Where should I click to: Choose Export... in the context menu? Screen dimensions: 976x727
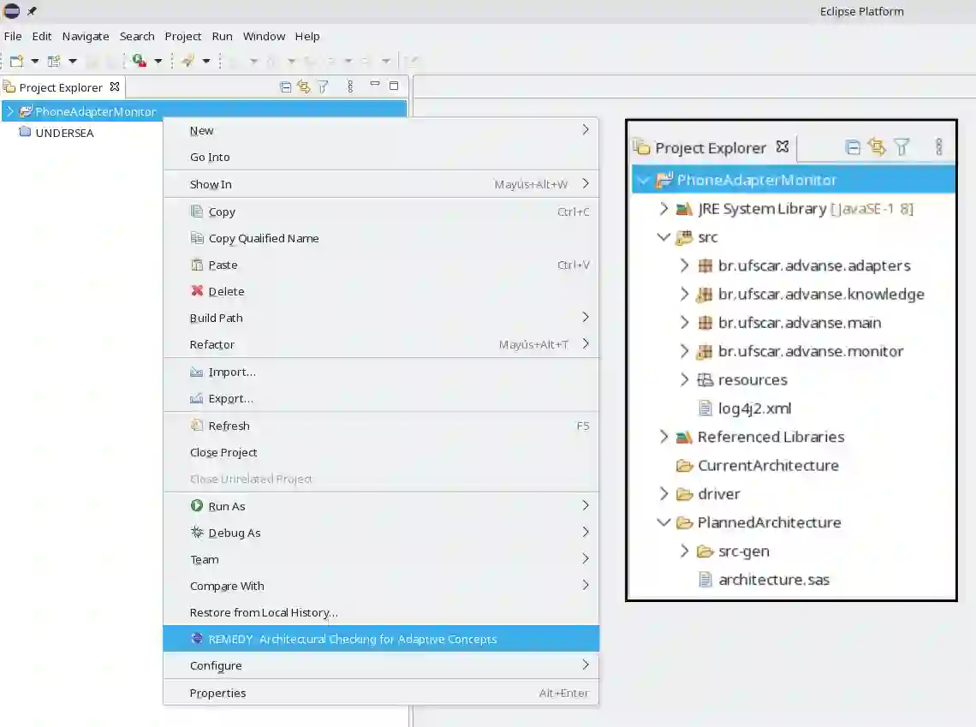[x=381, y=398]
